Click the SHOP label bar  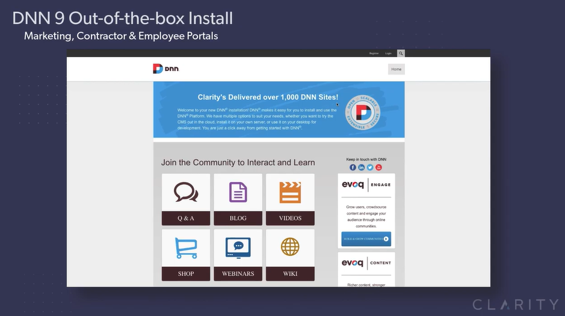tap(186, 273)
